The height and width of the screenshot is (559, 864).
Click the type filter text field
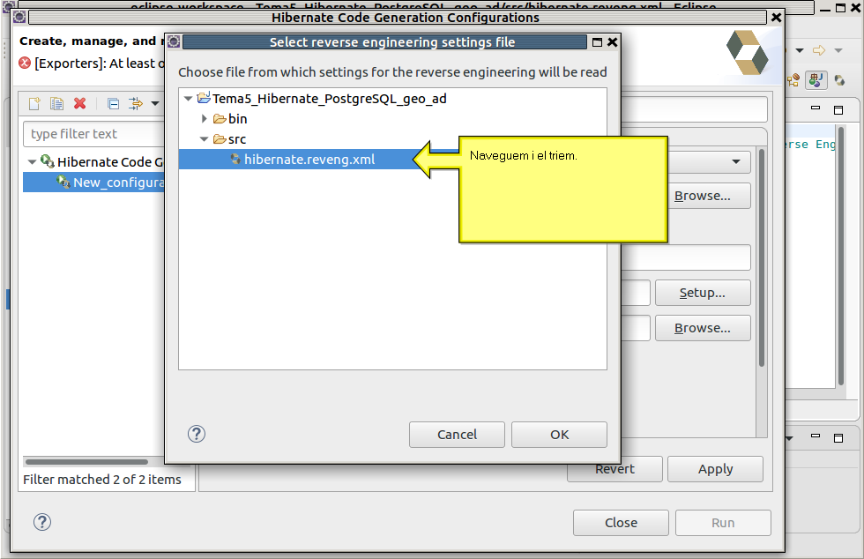[93, 134]
